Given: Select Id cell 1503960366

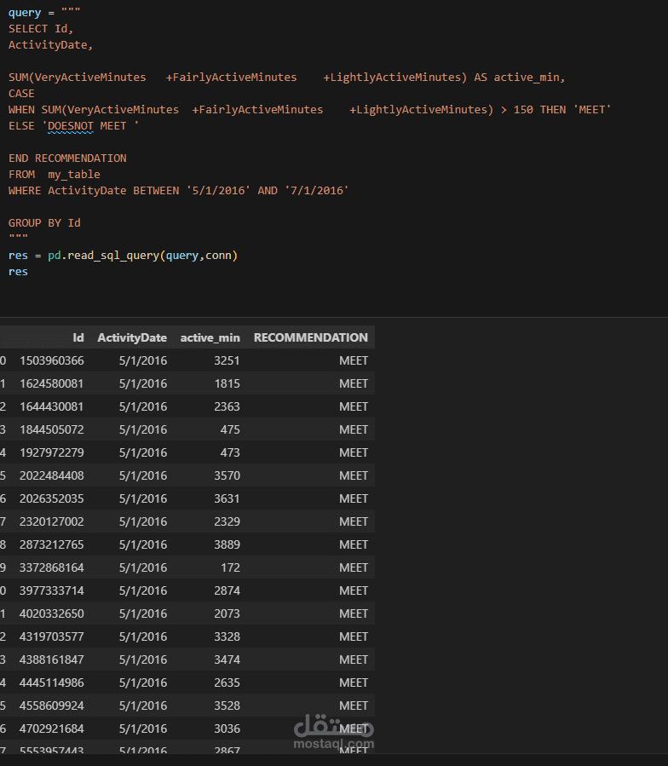Looking at the screenshot, I should coord(52,360).
